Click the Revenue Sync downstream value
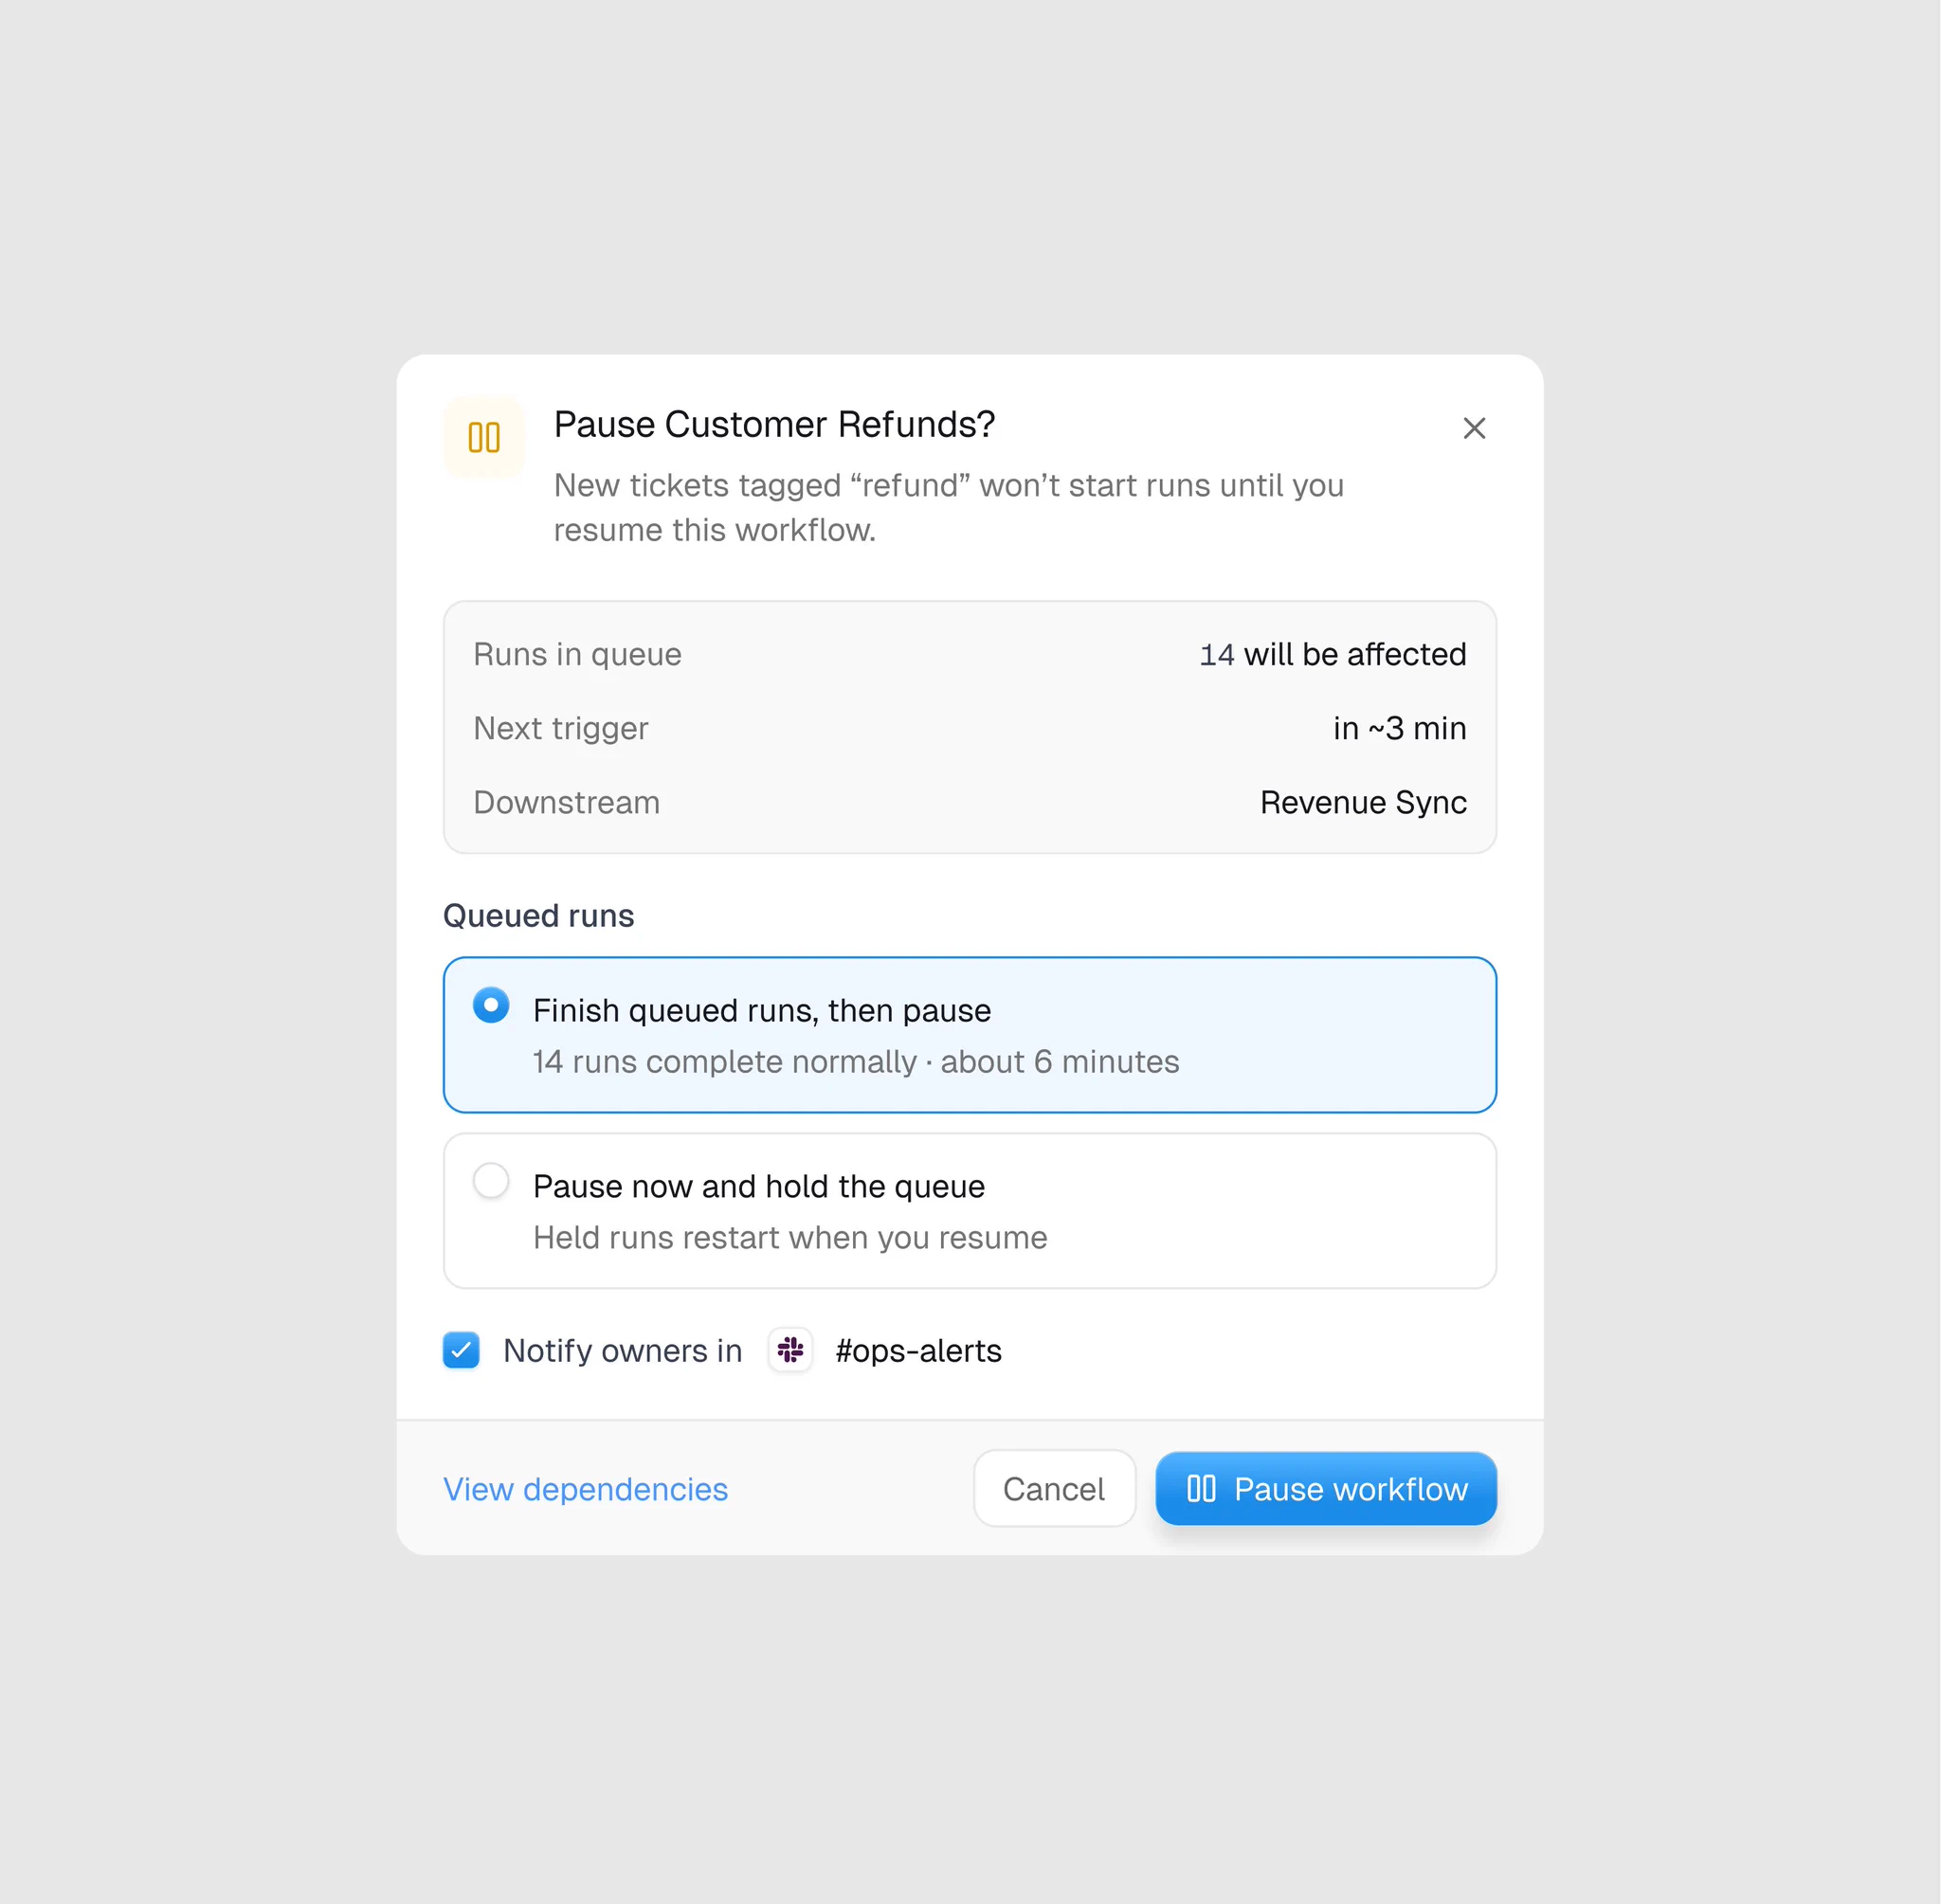 [x=1363, y=802]
